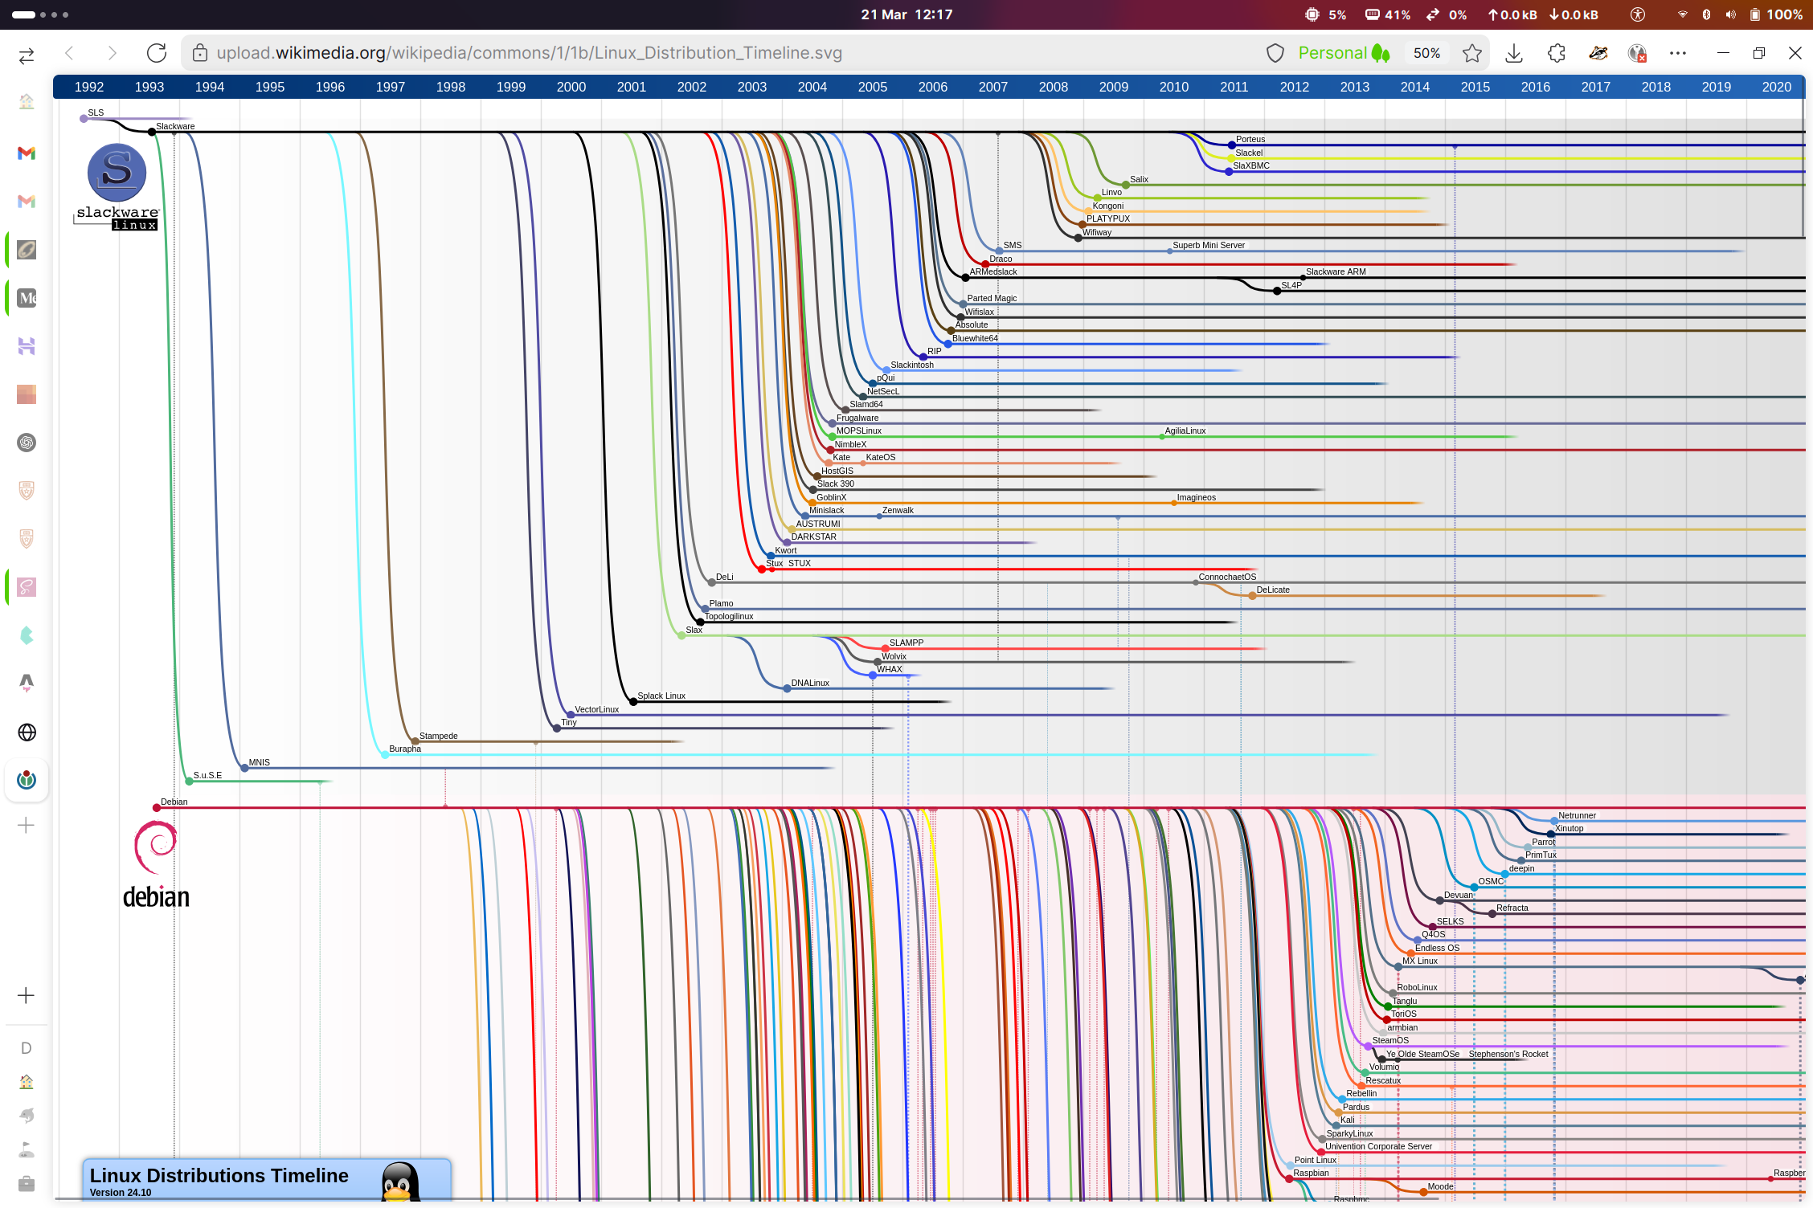Add new tab with gray plus below Wikimedia tab
Image resolution: width=1813 pixels, height=1208 pixels.
27,826
